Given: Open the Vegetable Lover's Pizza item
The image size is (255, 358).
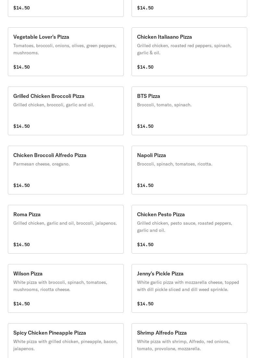Looking at the screenshot, I should [x=66, y=52].
